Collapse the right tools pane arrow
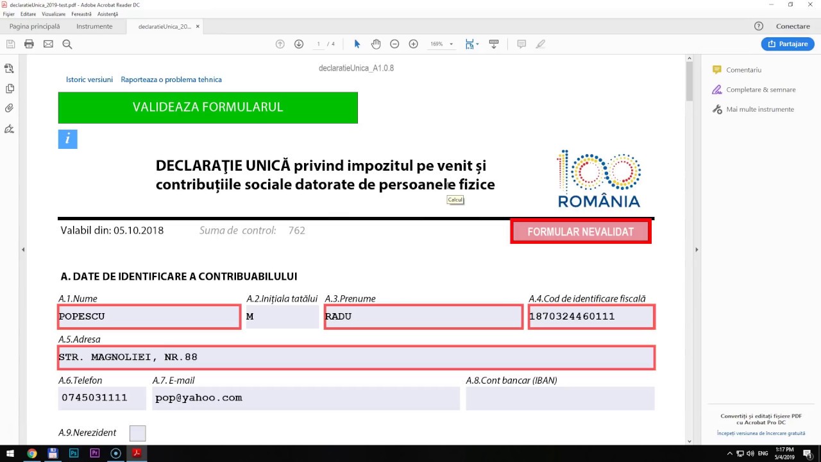This screenshot has height=462, width=821. pyautogui.click(x=697, y=250)
